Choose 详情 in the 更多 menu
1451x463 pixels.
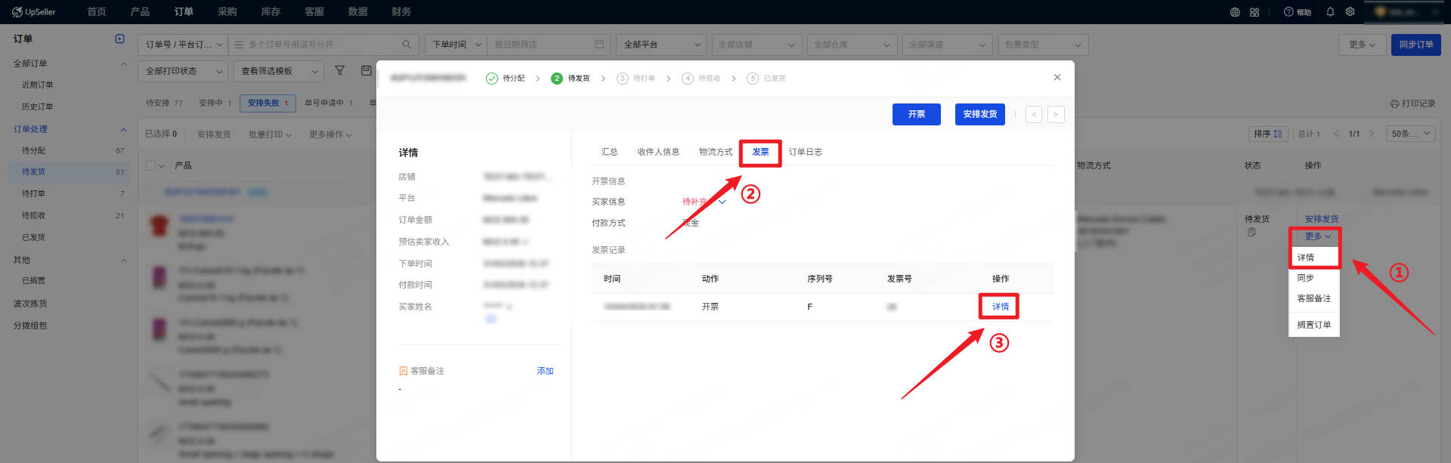pyautogui.click(x=1314, y=258)
